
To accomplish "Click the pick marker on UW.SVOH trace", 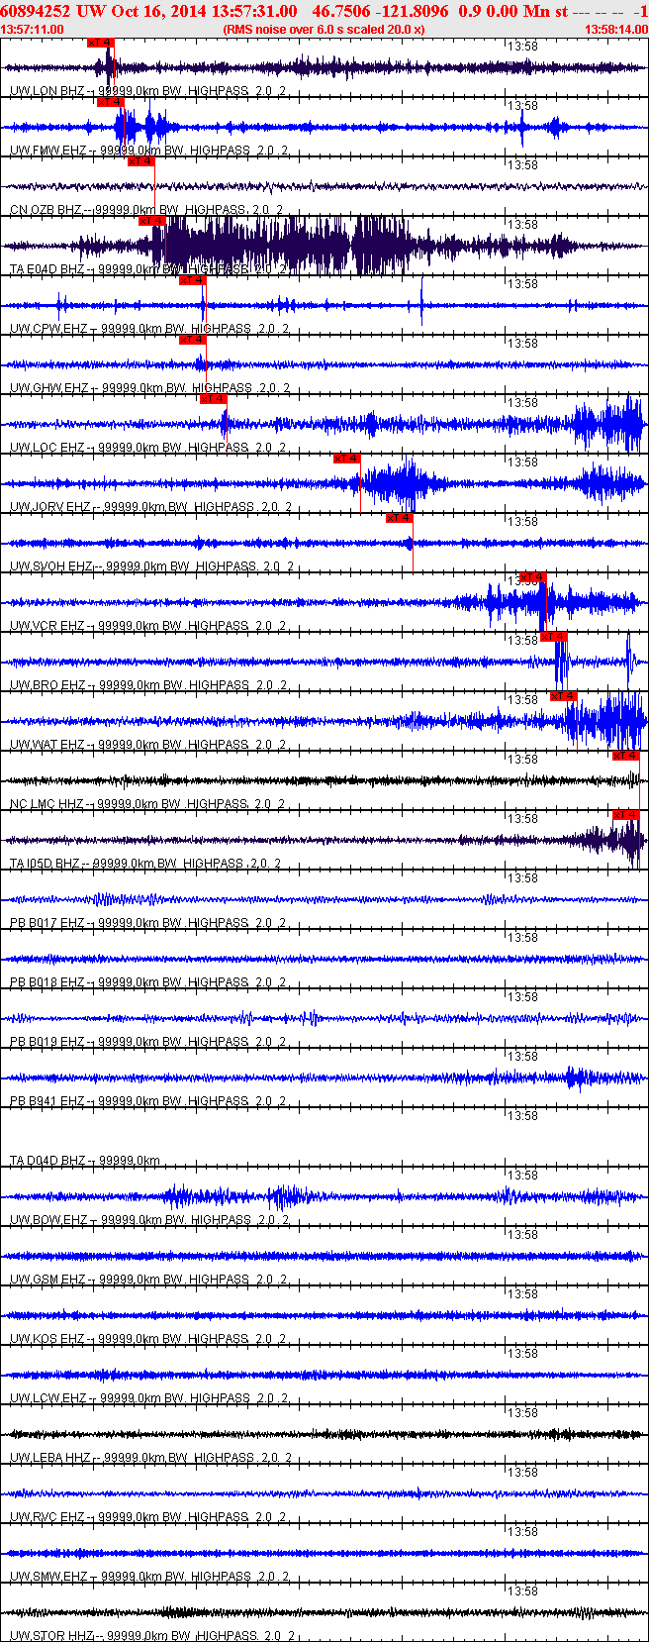I will tap(400, 518).
